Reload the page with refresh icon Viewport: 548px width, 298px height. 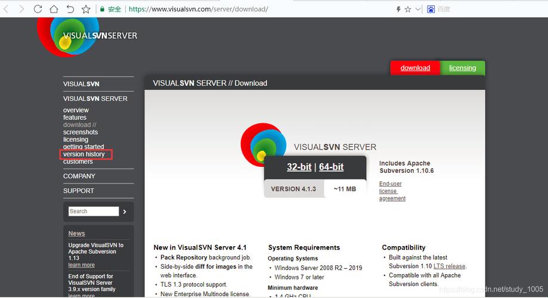(38, 9)
